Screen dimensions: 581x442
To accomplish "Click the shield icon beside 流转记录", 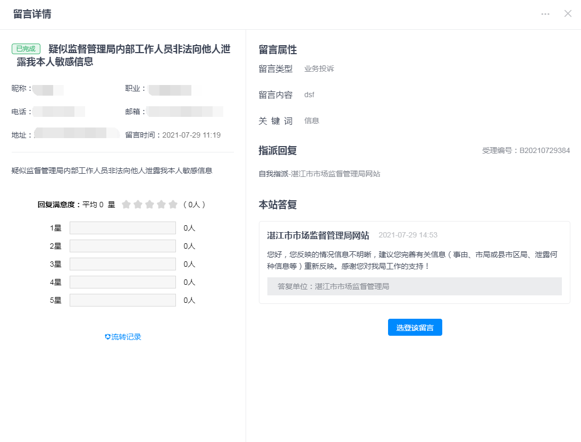I will pyautogui.click(x=107, y=337).
